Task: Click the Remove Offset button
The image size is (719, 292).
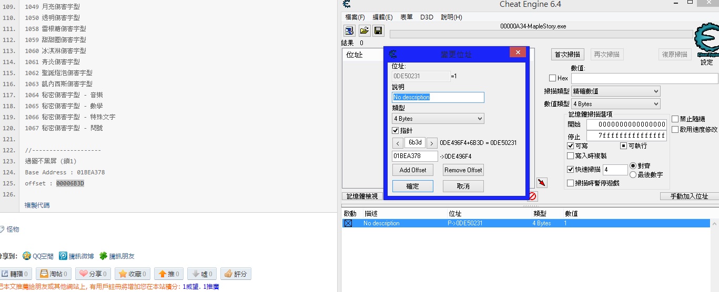Action: pyautogui.click(x=463, y=170)
